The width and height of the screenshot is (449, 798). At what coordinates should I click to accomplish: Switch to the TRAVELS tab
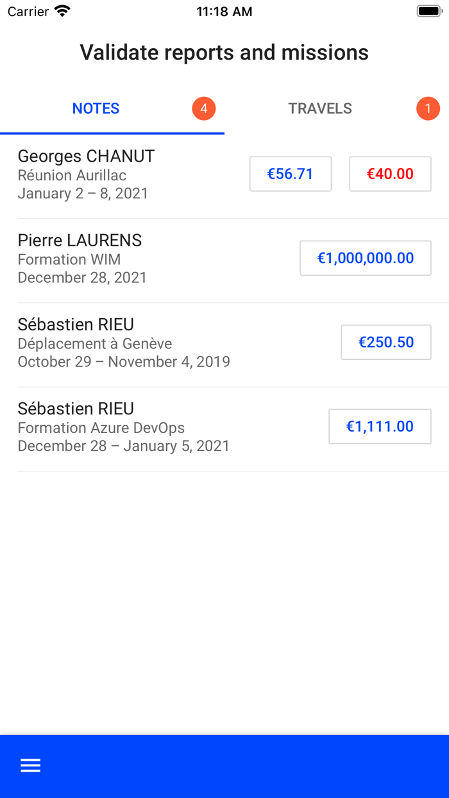[x=337, y=108]
